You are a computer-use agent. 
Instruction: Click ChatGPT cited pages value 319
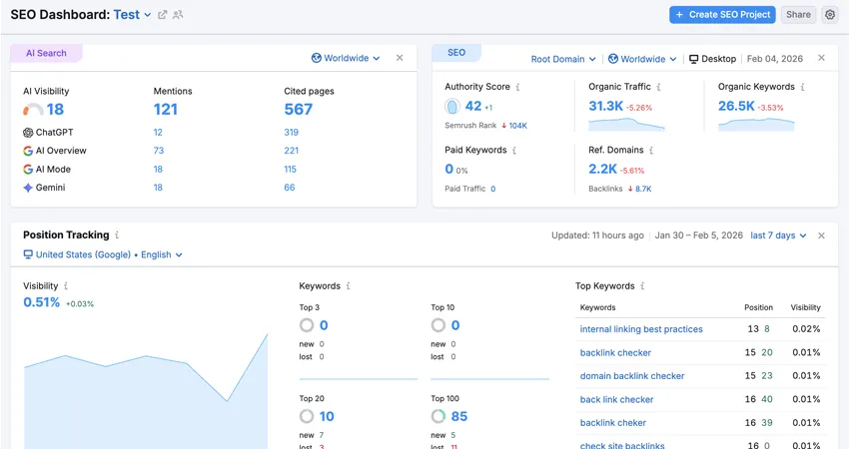click(x=292, y=133)
